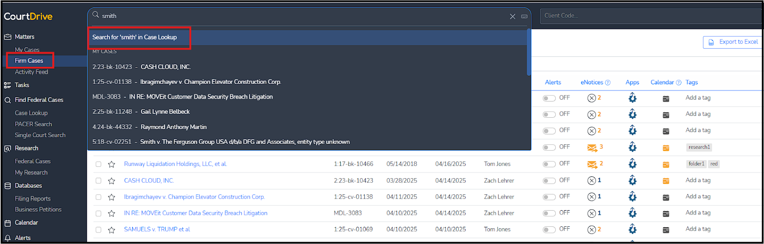Click orange calendar icon in Runway Liquidation row

(666, 164)
